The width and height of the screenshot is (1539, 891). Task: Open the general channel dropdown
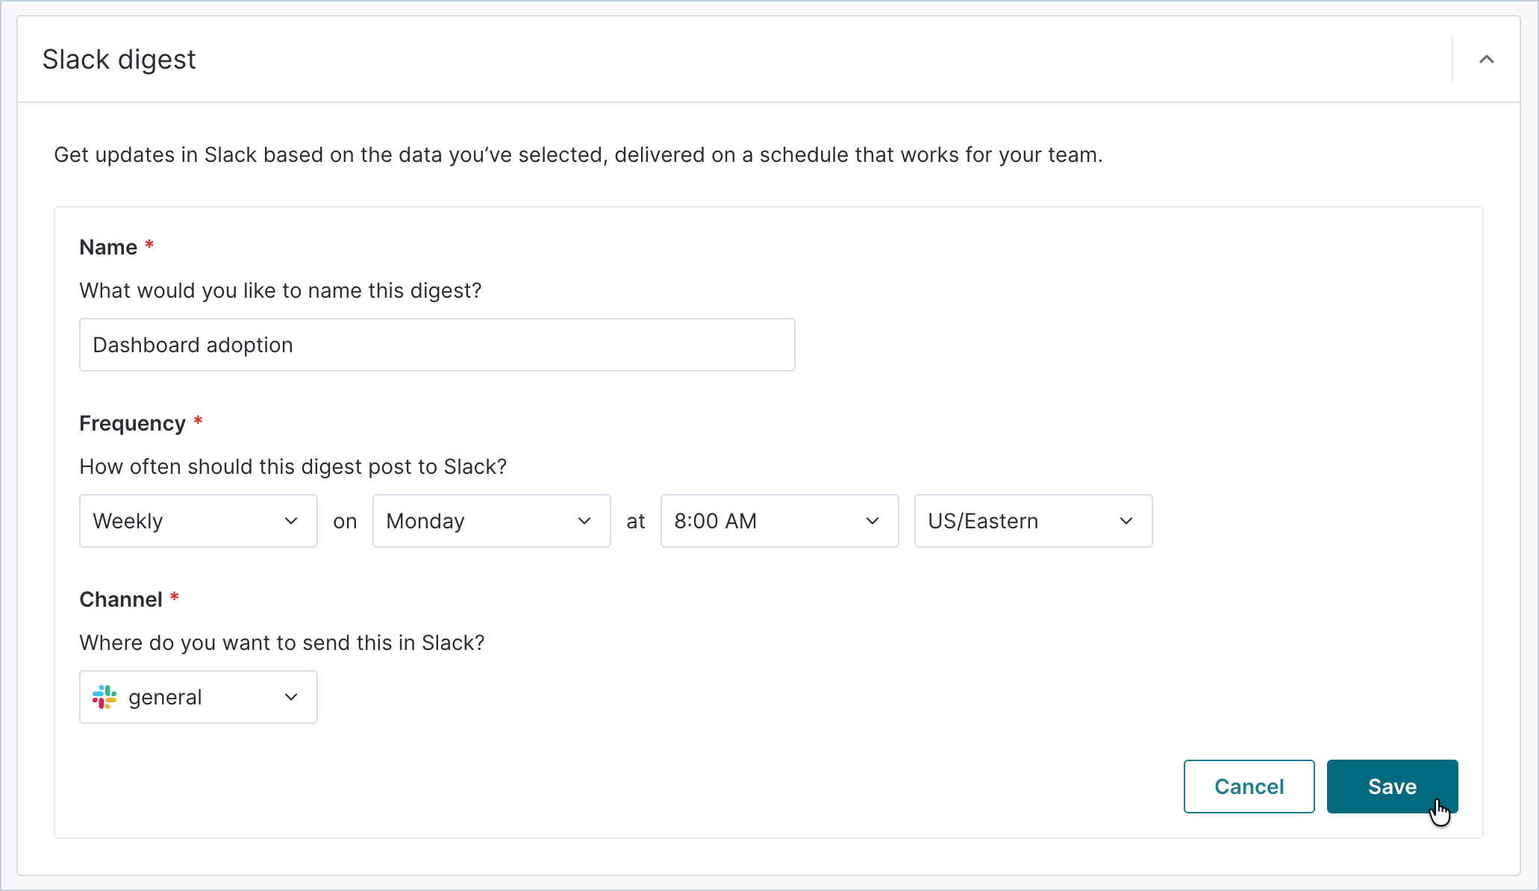pyautogui.click(x=199, y=697)
